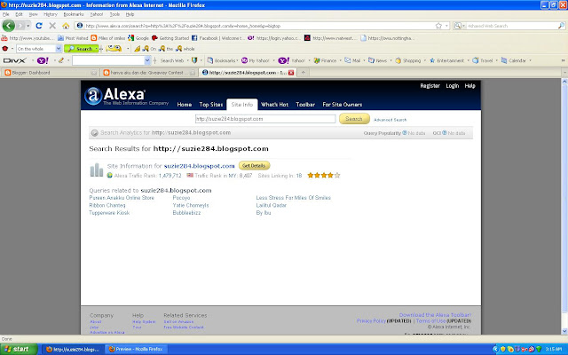Click the magnifier in 4shared search box

pos(561,26)
